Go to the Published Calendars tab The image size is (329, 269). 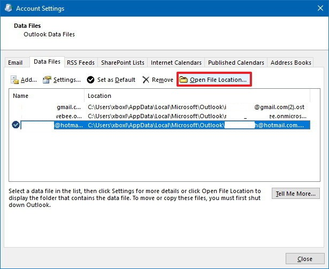click(236, 63)
